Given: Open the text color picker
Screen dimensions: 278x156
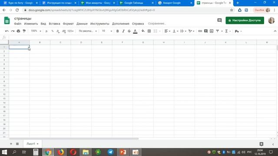Looking at the screenshot, I should click(x=135, y=31).
